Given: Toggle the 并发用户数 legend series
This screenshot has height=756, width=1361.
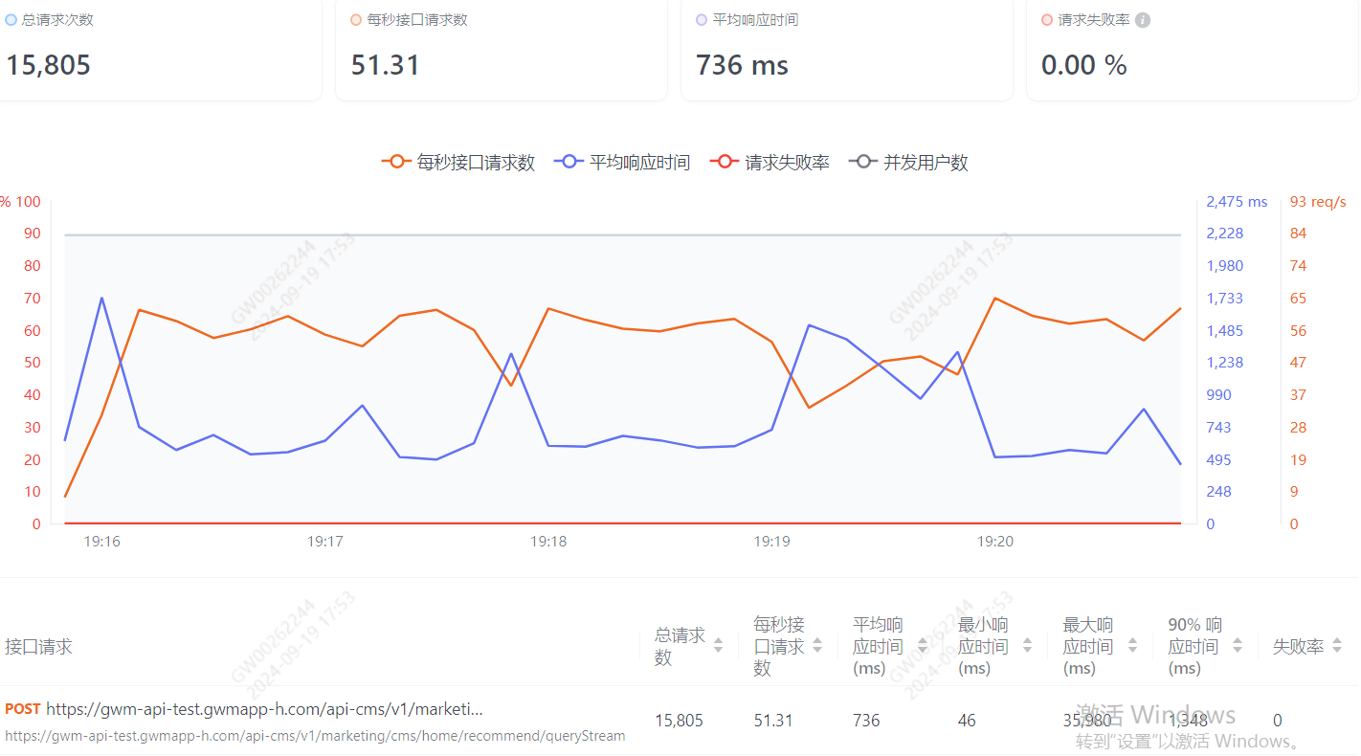Looking at the screenshot, I should (x=908, y=162).
